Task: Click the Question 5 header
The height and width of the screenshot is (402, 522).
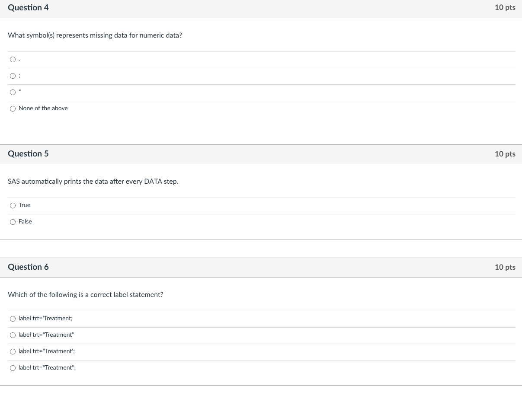Action: 28,154
